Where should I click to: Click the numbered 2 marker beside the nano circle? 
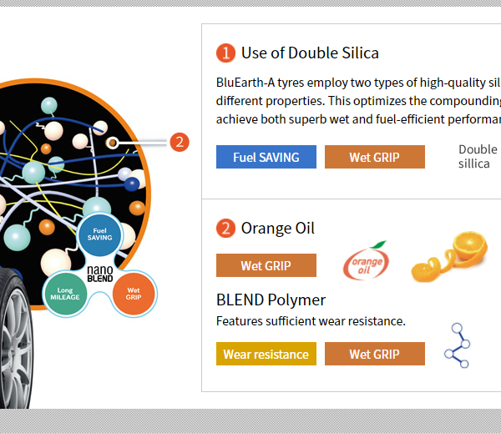(180, 142)
